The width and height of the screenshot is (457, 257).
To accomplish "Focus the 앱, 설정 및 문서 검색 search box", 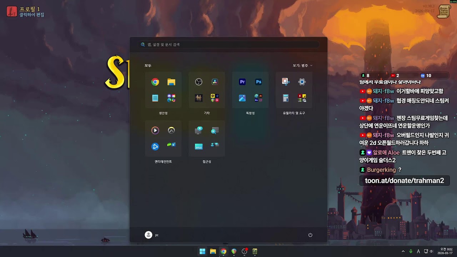I will pyautogui.click(x=228, y=45).
